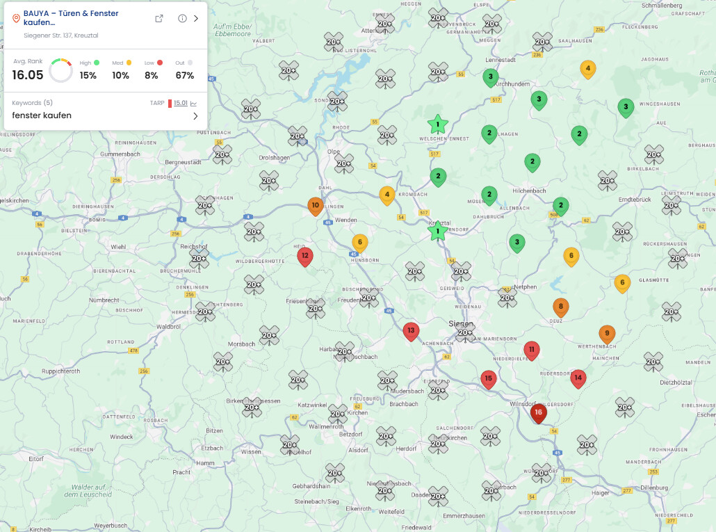Select the rank 8 orange pin near Deuz
The image size is (716, 532).
click(561, 308)
